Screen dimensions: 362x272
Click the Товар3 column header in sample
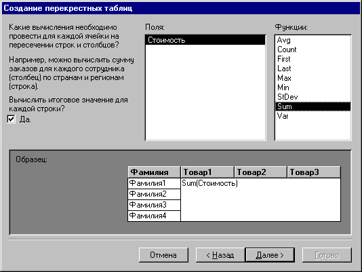[x=314, y=172]
